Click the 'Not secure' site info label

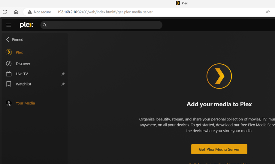pyautogui.click(x=42, y=12)
